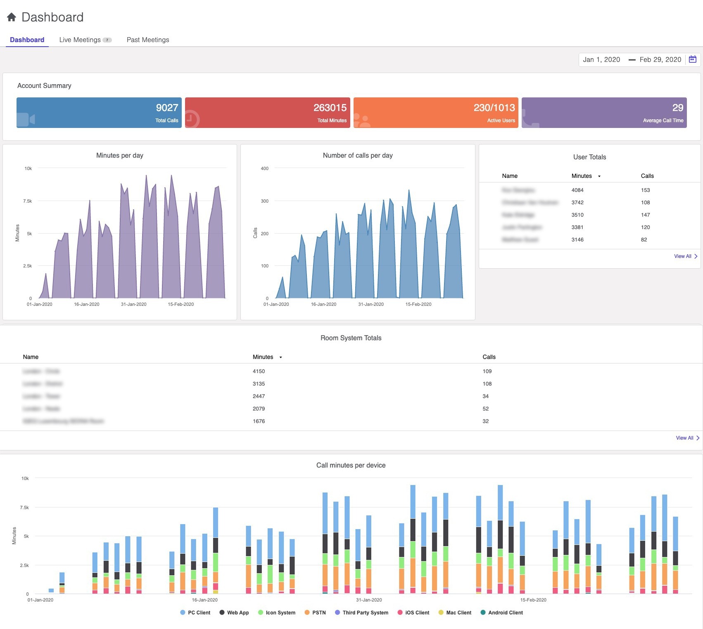Click the Account Summary heading
This screenshot has width=703, height=629.
(x=44, y=85)
